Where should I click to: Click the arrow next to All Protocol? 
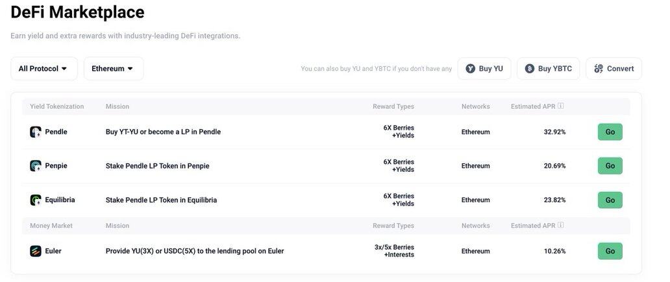(64, 69)
